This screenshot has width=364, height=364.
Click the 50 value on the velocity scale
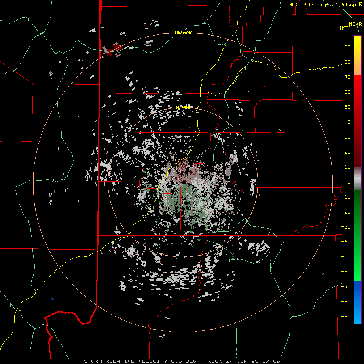347,107
